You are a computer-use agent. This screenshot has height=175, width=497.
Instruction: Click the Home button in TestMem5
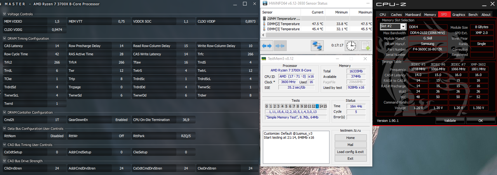(350, 138)
